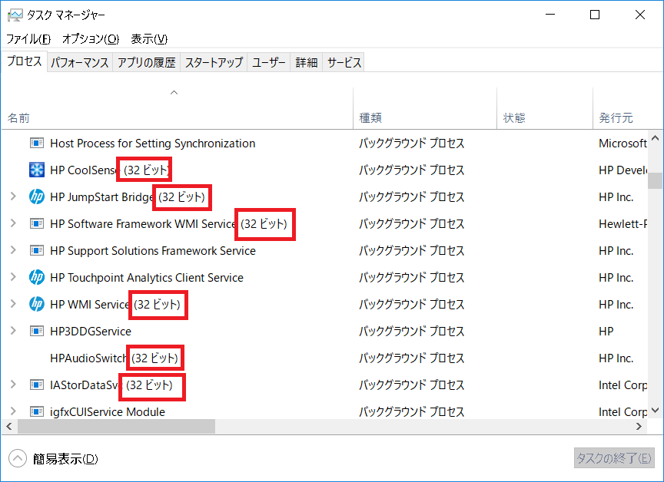Screen dimensions: 664x482
Task: Sort by the 名前 column header
Action: pyautogui.click(x=177, y=108)
